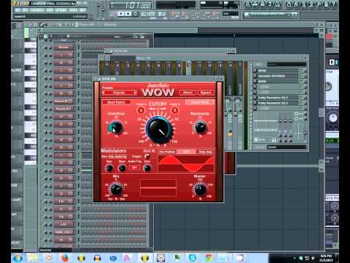Open the OPTIONS menu in FL Studio
350x263 pixels.
pos(60,10)
